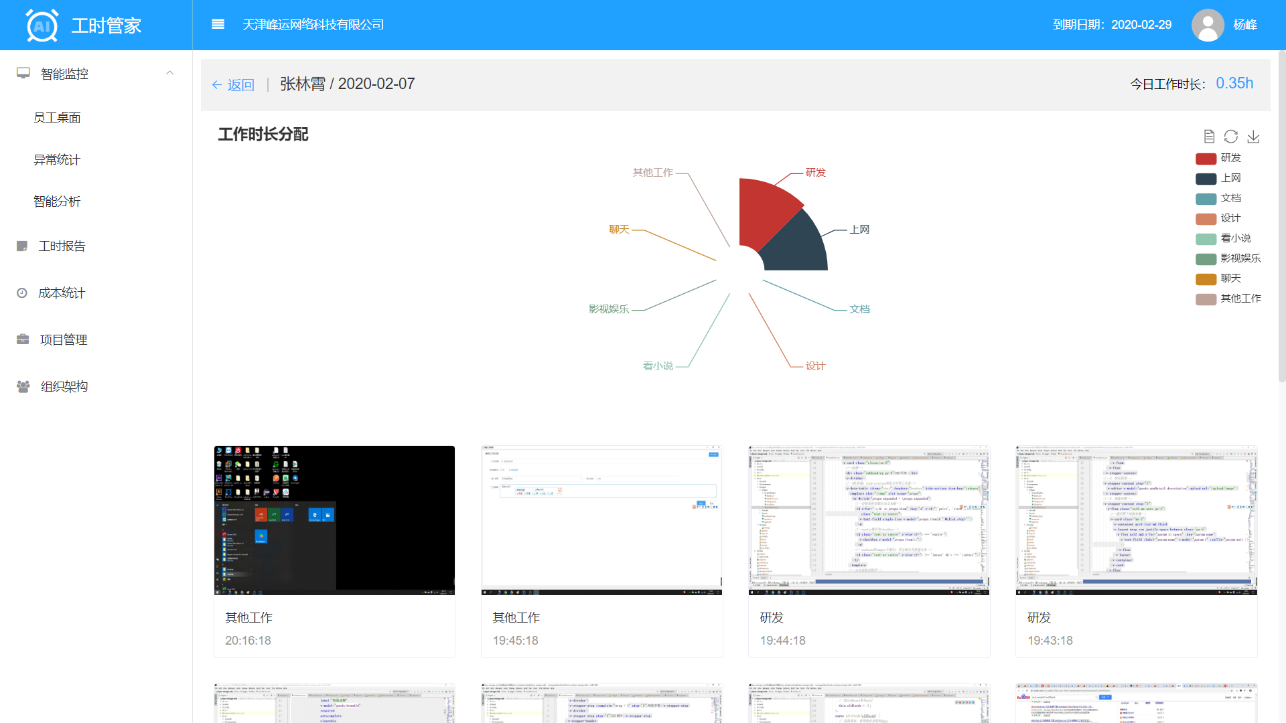This screenshot has height=723, width=1286.
Task: Collapse the 智能监控 menu chevron
Action: 169,73
